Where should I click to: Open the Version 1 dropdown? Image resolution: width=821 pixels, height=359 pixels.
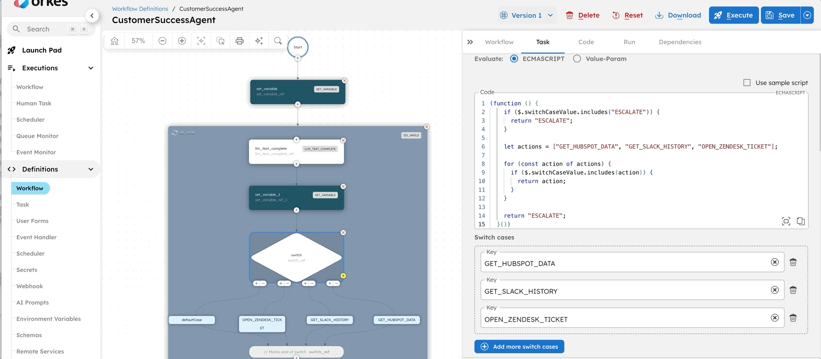point(527,15)
